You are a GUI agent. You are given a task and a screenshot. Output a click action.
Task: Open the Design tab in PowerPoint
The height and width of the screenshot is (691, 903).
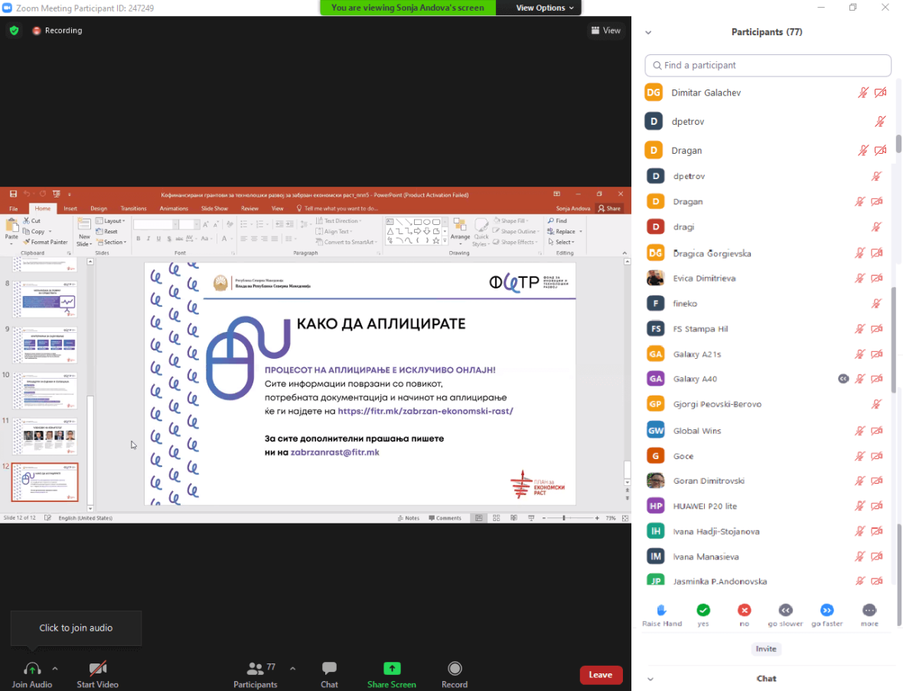pyautogui.click(x=99, y=208)
